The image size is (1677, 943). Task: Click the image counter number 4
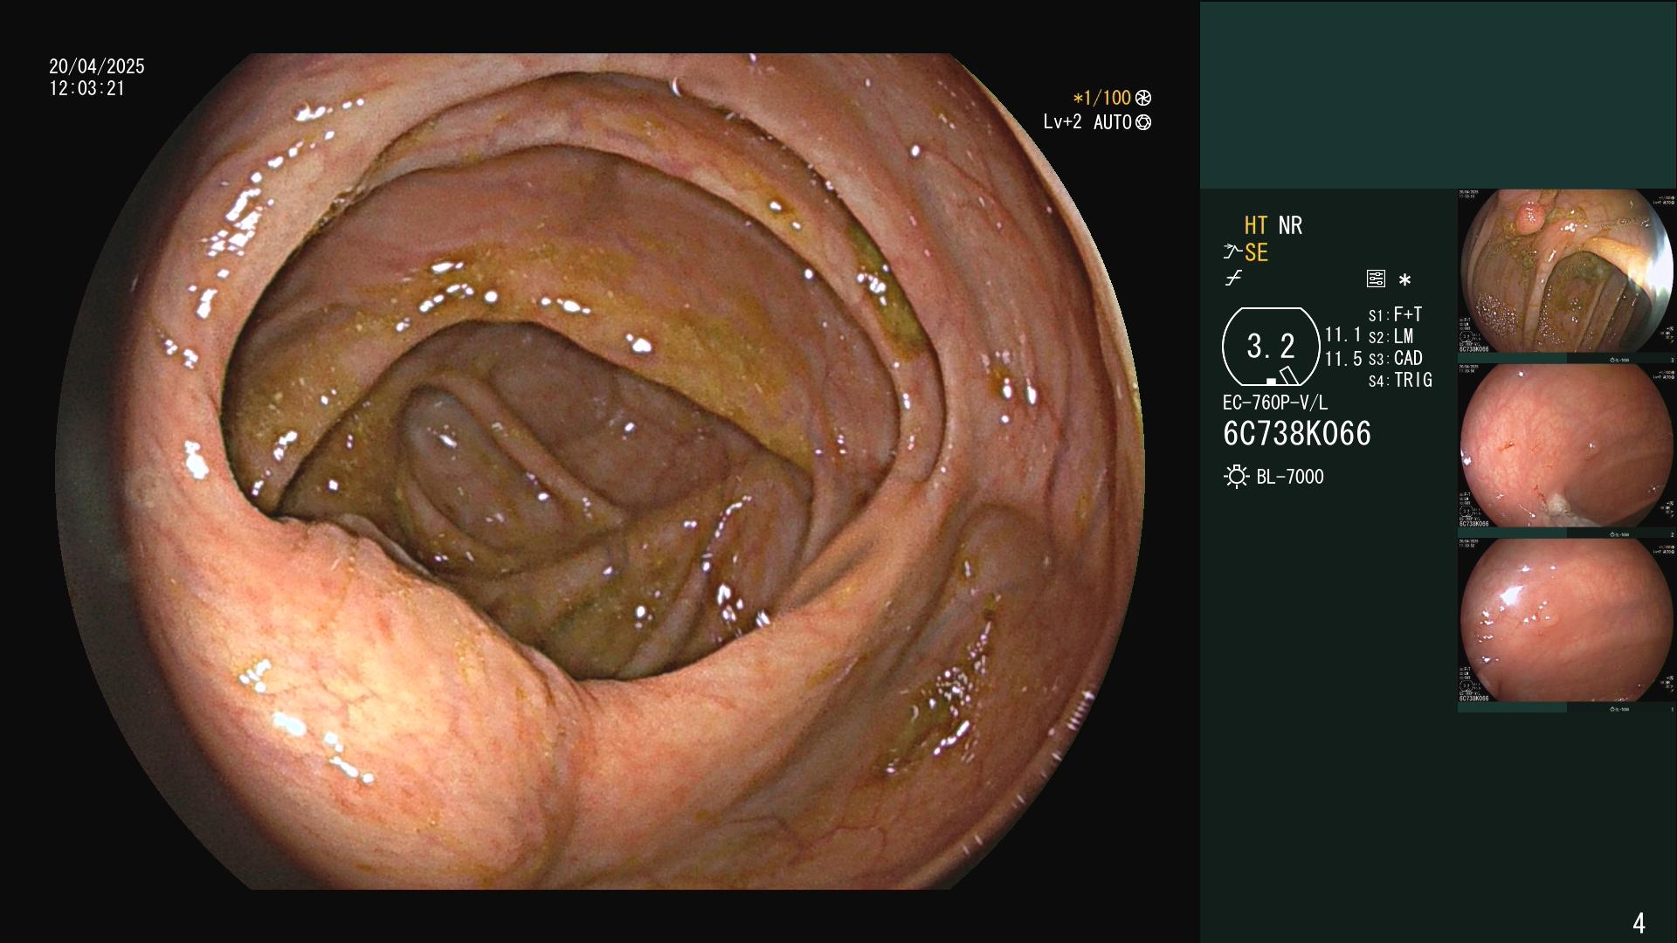click(x=1639, y=923)
